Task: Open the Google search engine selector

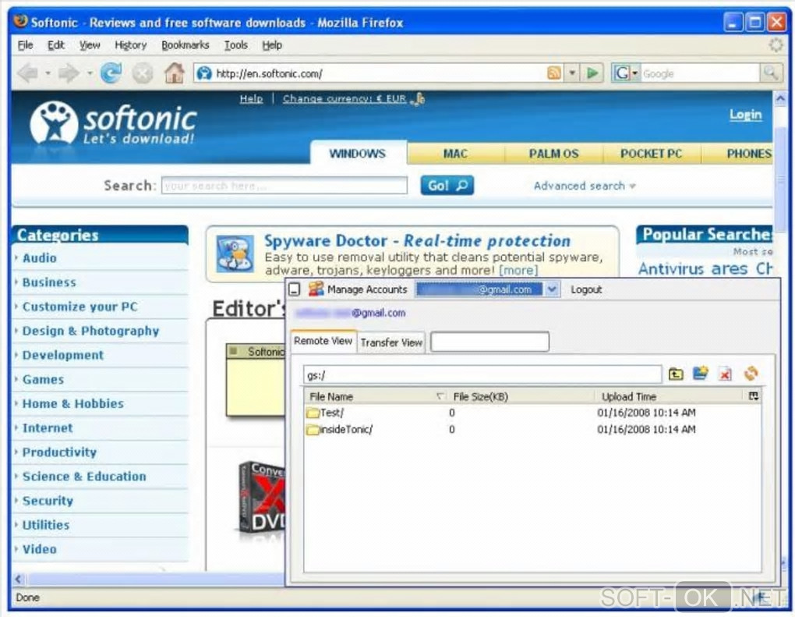Action: click(626, 73)
